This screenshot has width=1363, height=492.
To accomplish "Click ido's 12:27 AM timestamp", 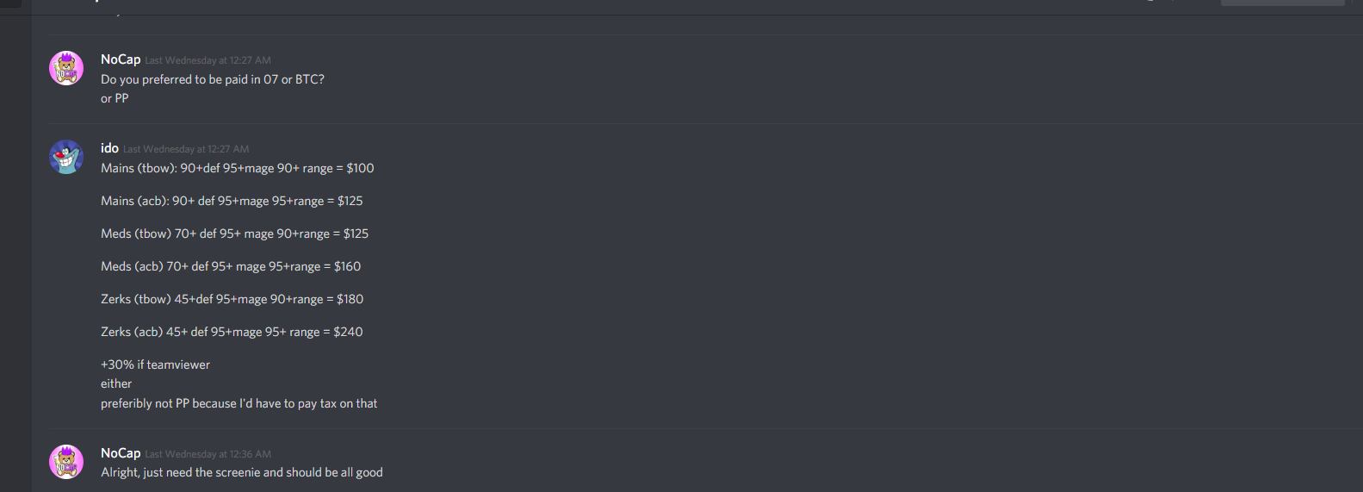I will [x=186, y=149].
